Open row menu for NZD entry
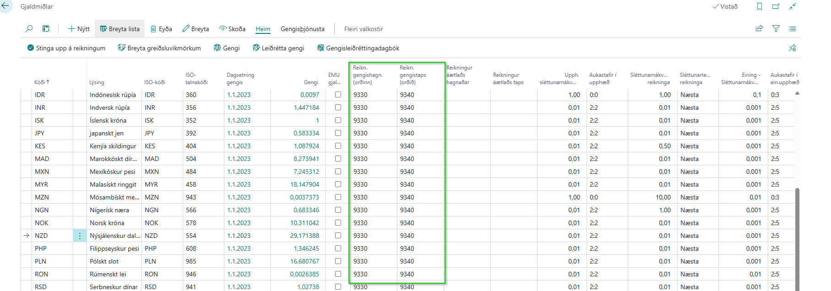This screenshot has width=831, height=291. (x=80, y=236)
